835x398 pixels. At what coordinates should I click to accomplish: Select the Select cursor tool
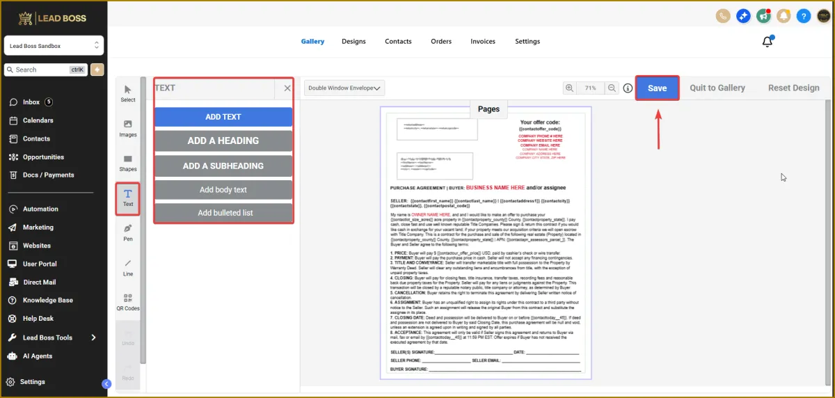[128, 94]
